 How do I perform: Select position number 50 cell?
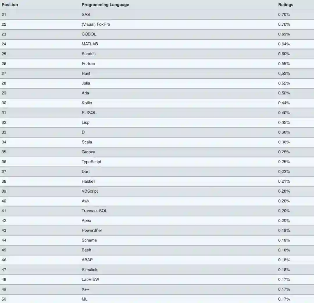pos(4,299)
